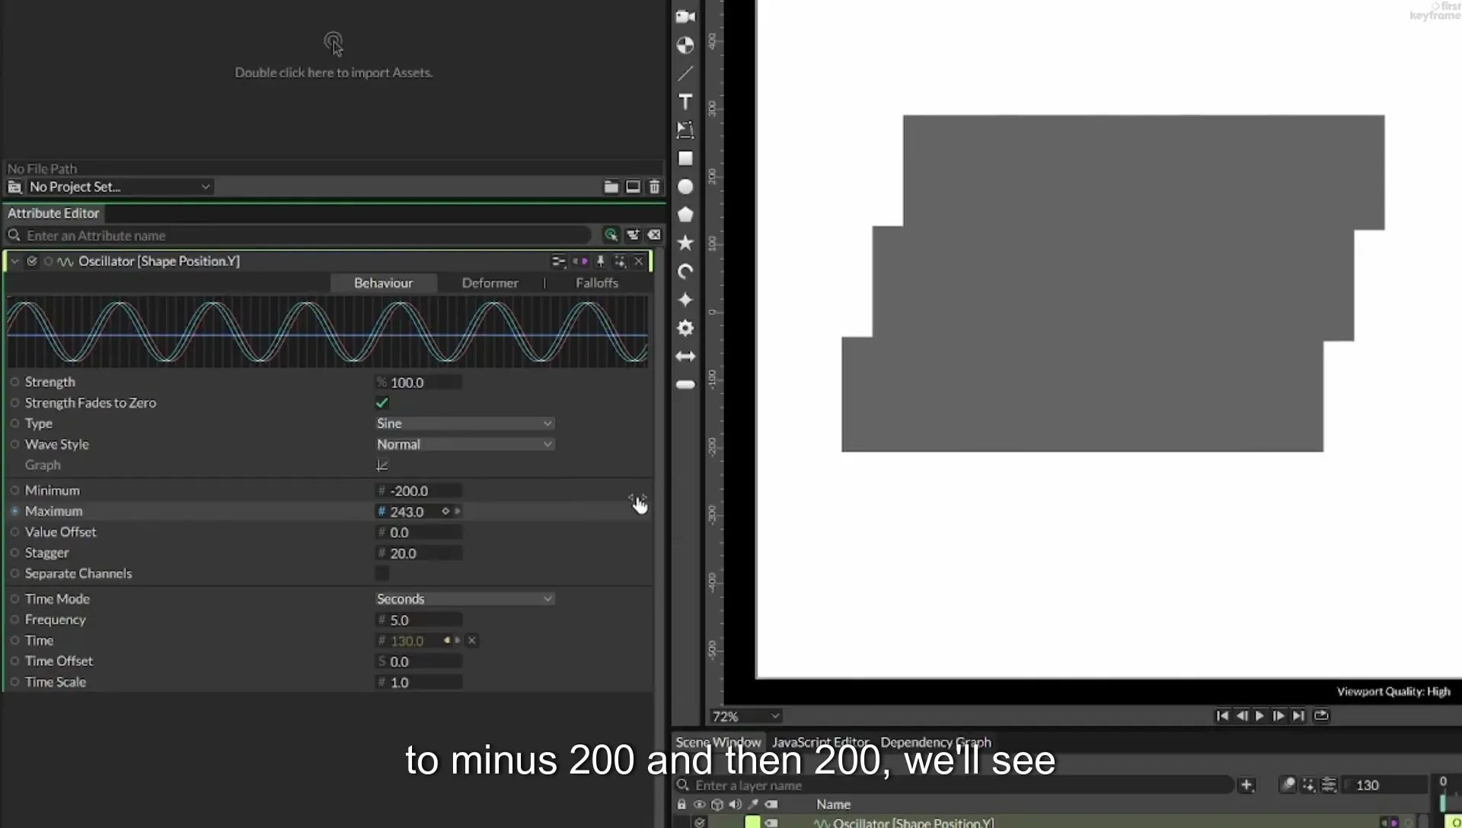
Task: Click the keyframe circle beside Maximum
Action: [14, 511]
